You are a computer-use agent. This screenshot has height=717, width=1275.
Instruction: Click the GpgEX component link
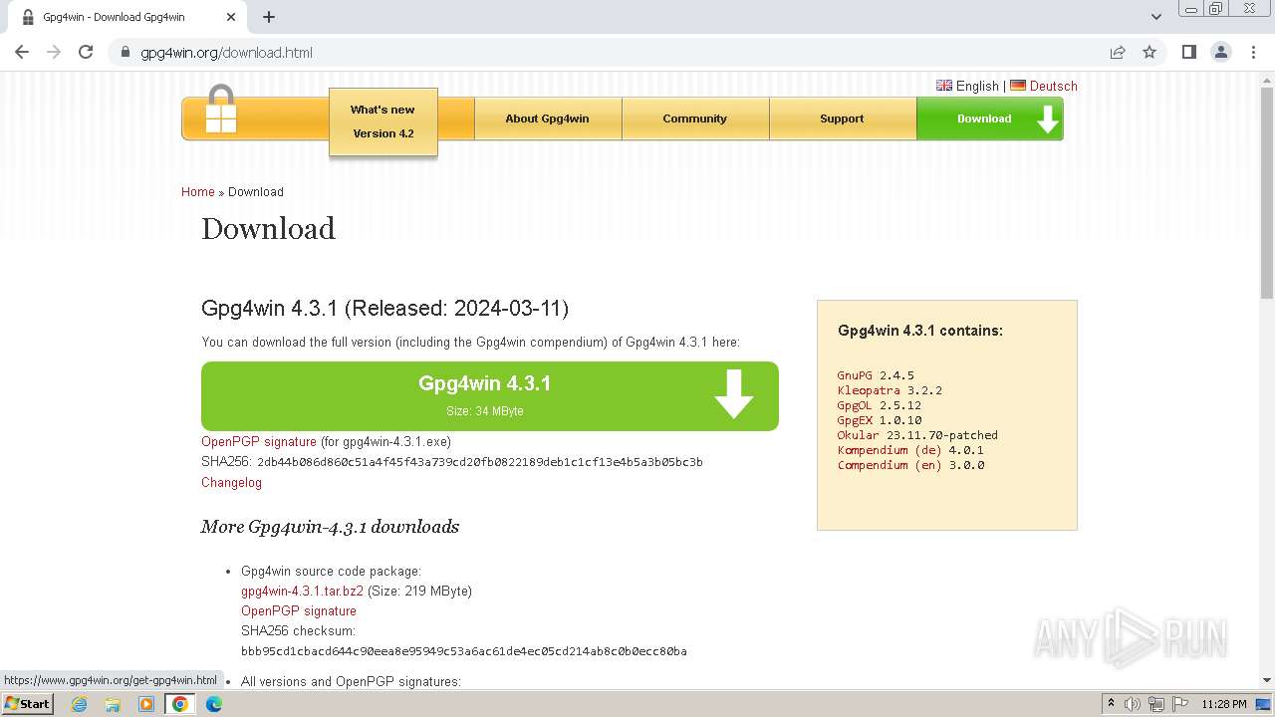(x=855, y=420)
